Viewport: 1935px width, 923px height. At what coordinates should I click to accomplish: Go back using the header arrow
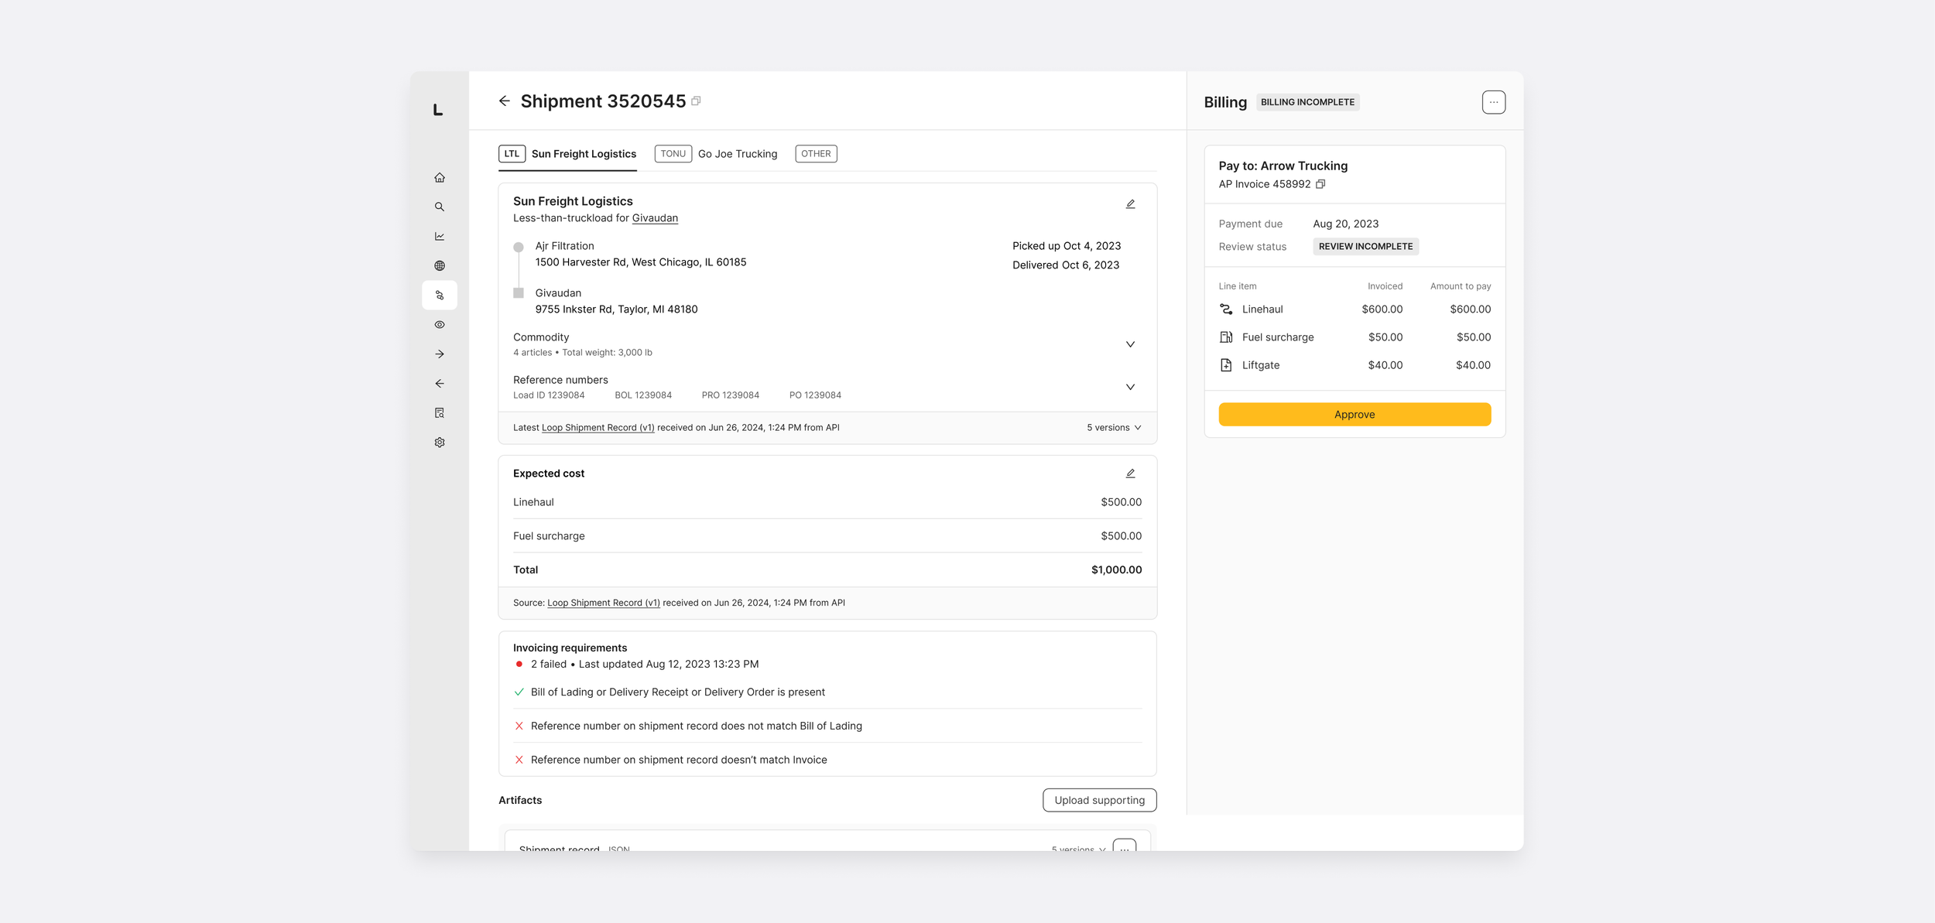click(505, 101)
